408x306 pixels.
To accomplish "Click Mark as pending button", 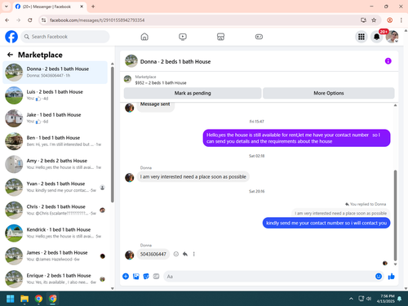I will coord(193,93).
